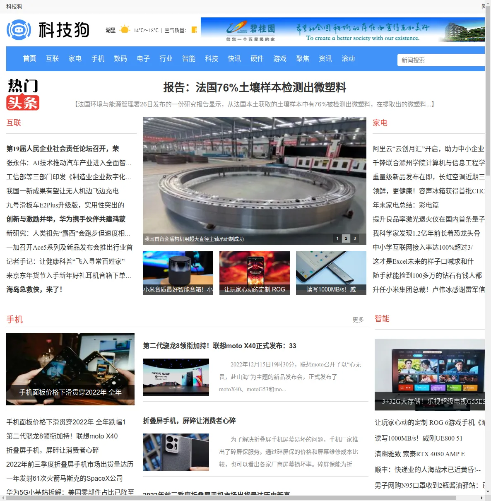491x501 pixels.
Task: Click the 科技狗 robot logo icon
Action: 19,30
